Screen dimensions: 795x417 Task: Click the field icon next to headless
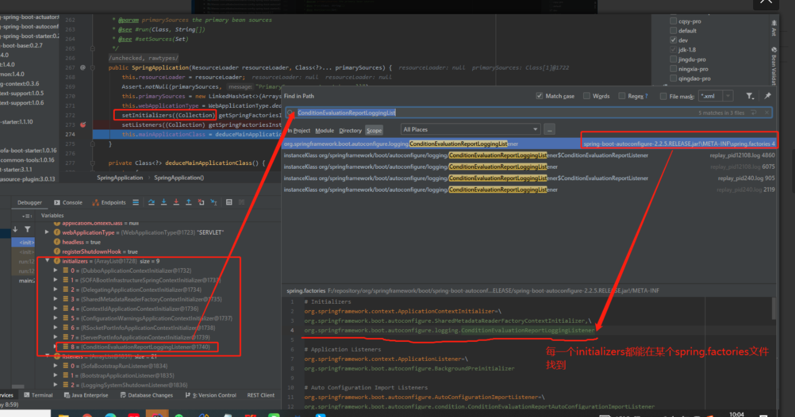coord(57,242)
